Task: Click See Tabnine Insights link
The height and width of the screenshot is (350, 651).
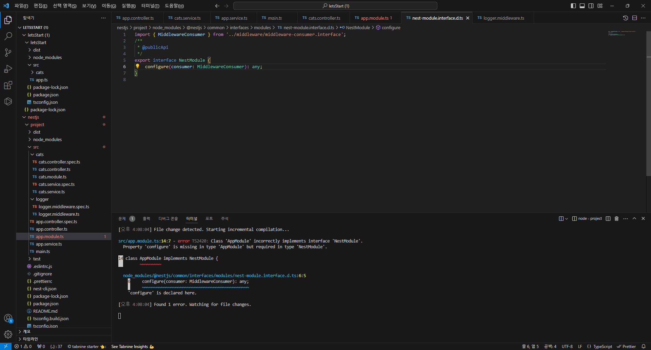Action: pos(133,346)
